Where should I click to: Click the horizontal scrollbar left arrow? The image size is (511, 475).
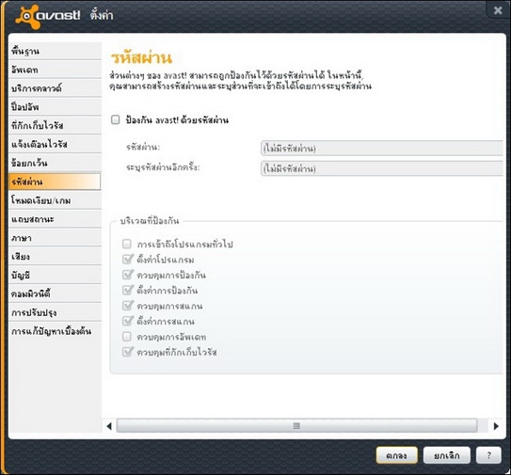tap(109, 426)
